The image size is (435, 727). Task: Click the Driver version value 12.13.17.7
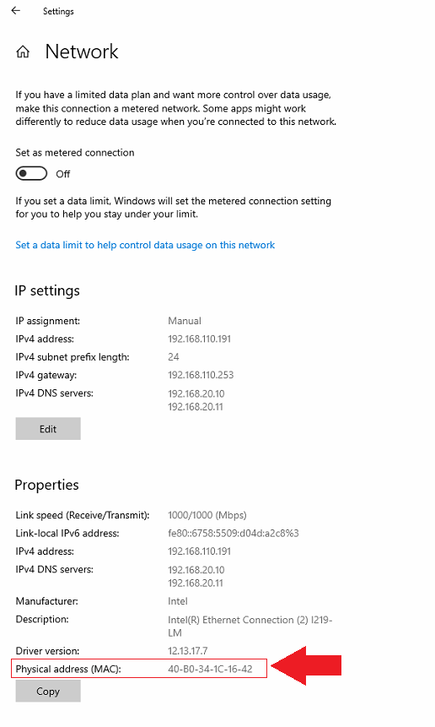click(x=186, y=651)
